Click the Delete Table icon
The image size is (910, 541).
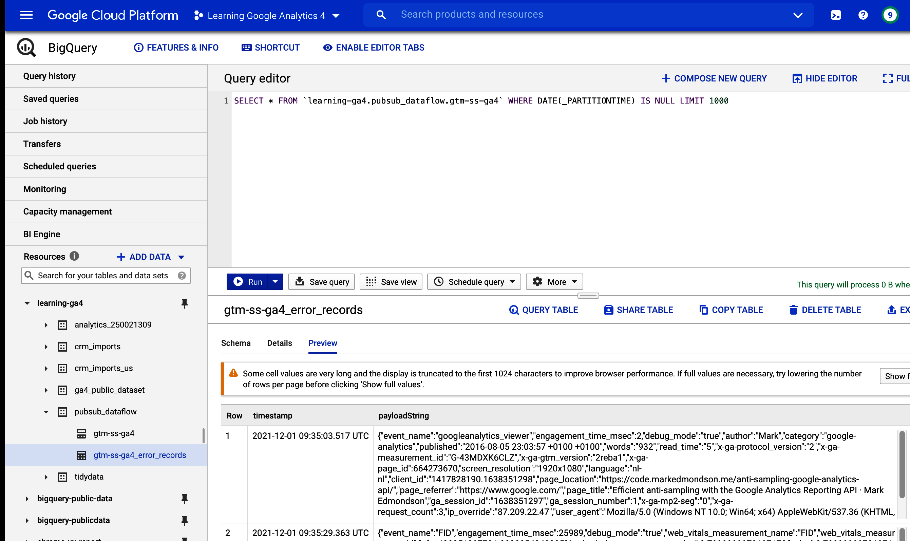click(792, 310)
